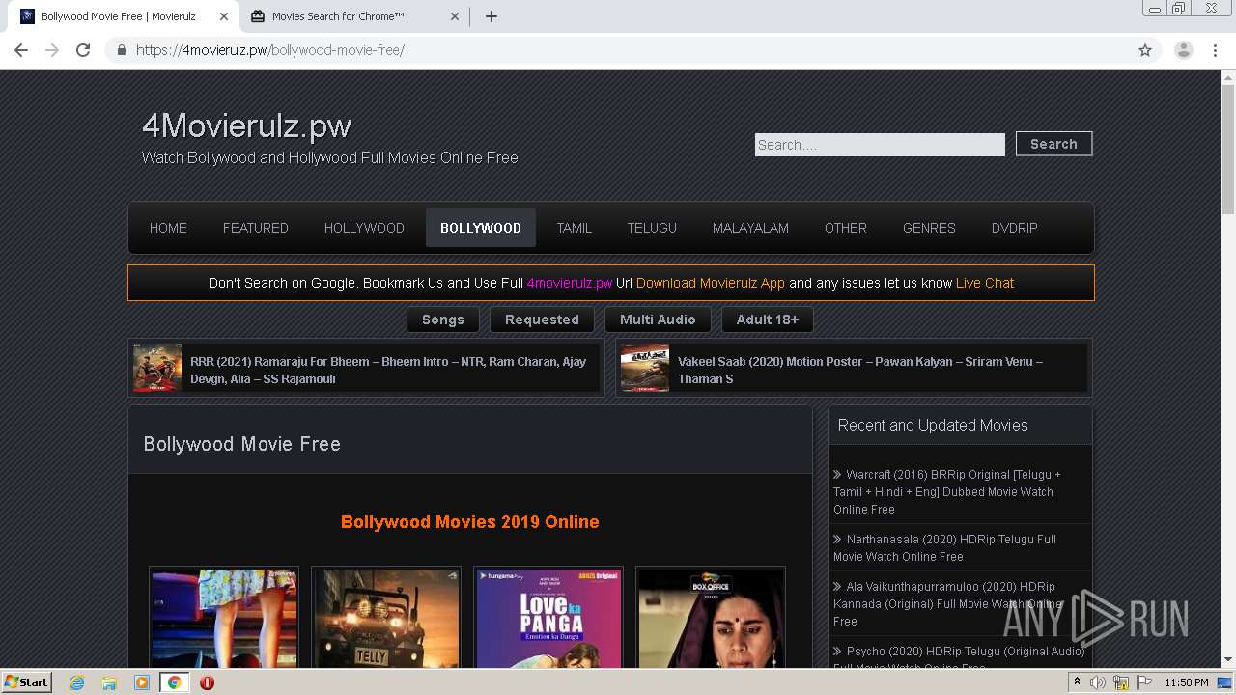Click the Songs button

(x=443, y=320)
